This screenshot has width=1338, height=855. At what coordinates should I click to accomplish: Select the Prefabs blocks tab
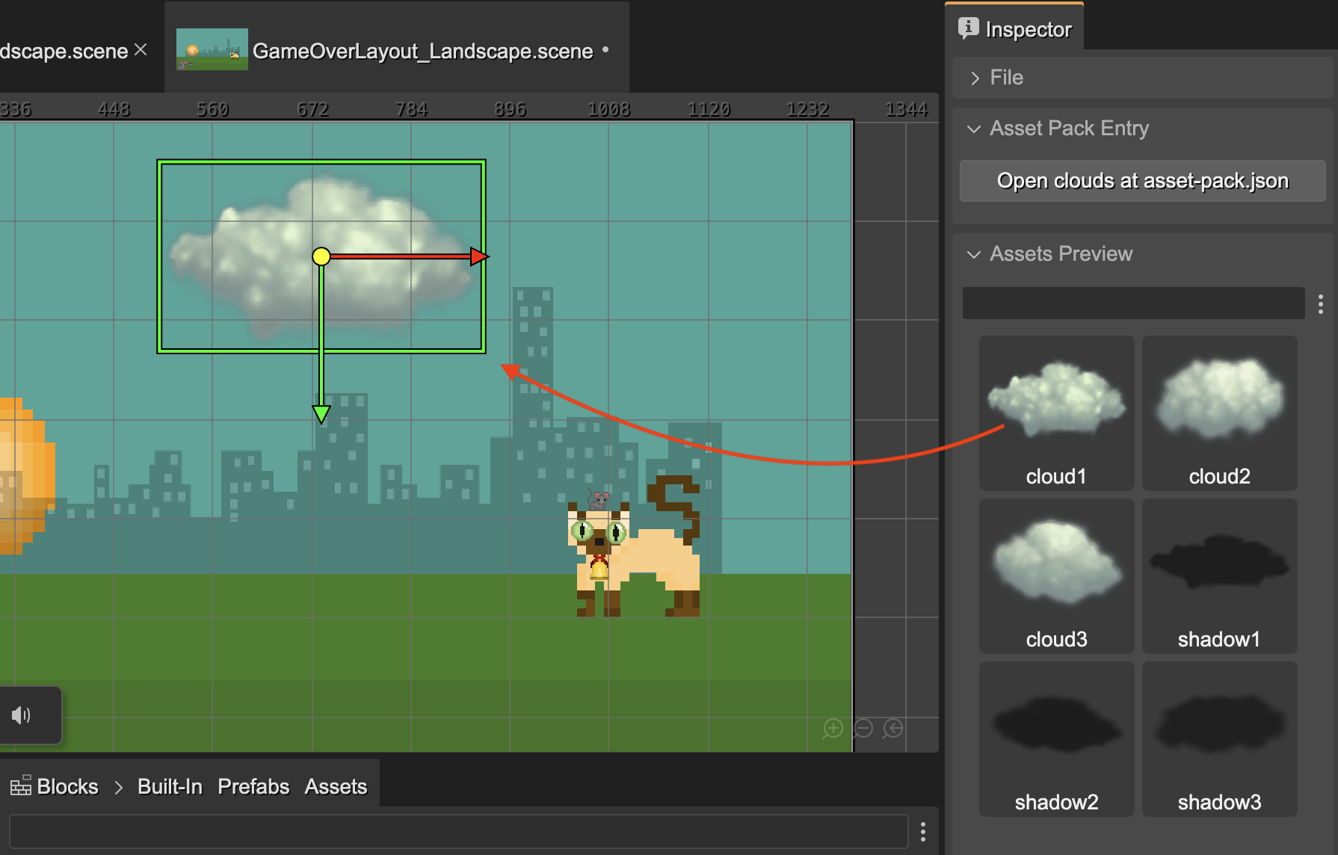point(253,786)
